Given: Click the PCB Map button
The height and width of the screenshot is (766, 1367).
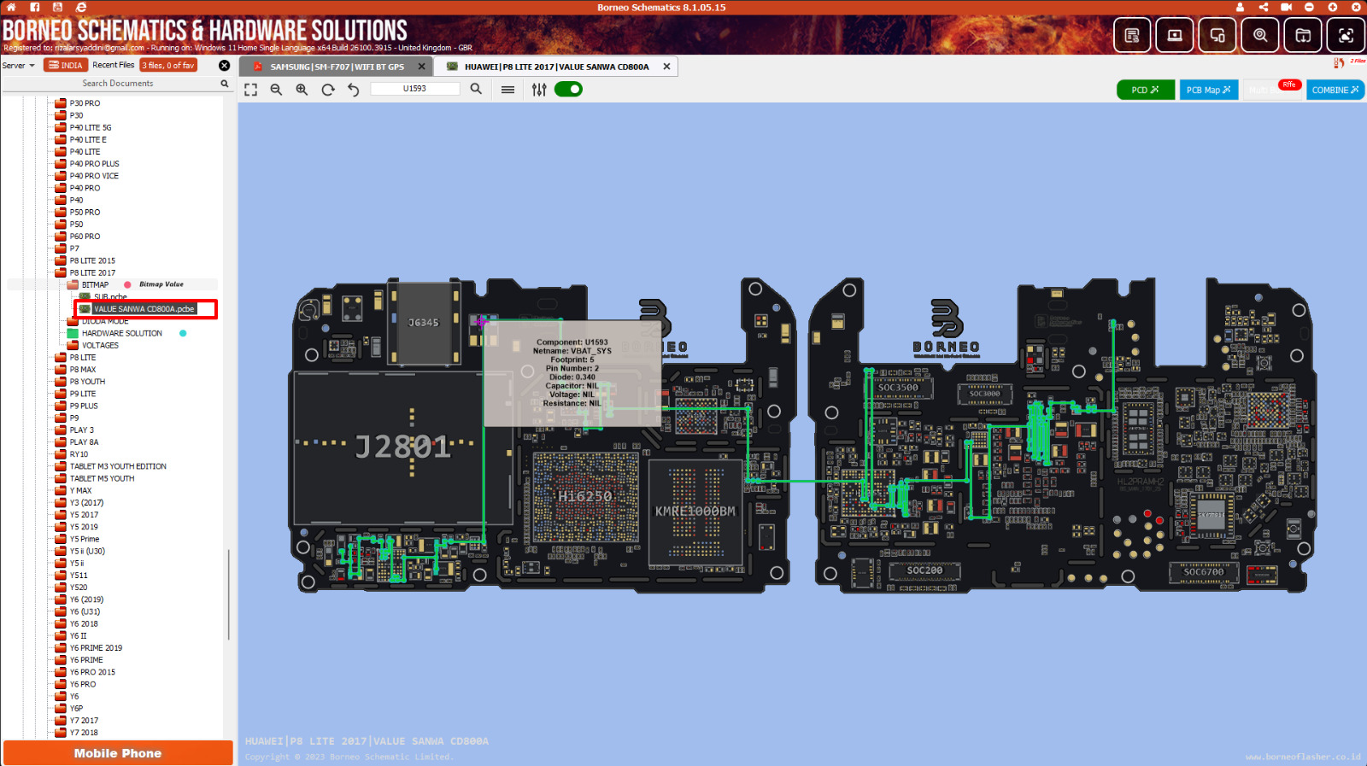Looking at the screenshot, I should point(1209,90).
